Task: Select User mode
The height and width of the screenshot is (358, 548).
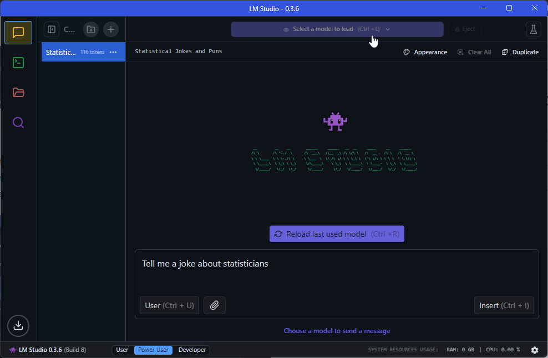Action: click(x=123, y=350)
